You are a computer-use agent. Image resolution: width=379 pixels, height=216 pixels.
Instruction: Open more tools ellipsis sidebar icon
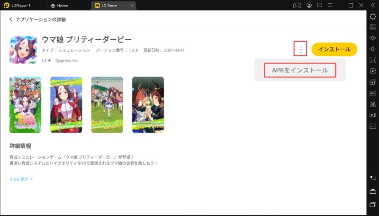(x=373, y=126)
